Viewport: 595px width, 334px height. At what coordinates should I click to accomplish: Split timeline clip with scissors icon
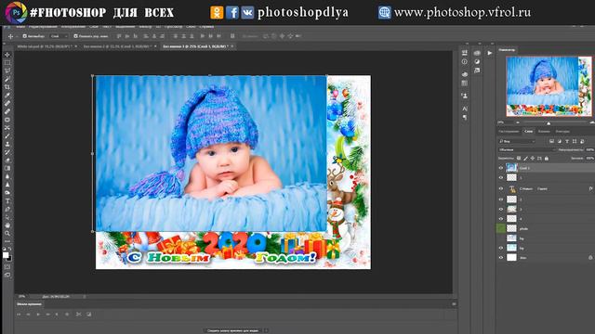coord(78,315)
